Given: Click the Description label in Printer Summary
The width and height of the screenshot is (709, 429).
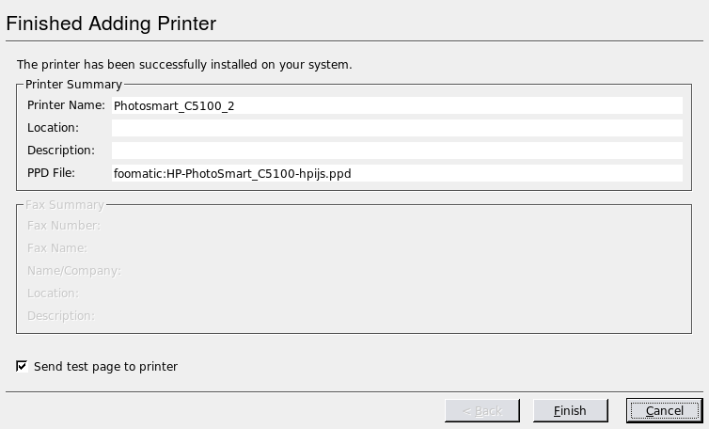Looking at the screenshot, I should (61, 151).
